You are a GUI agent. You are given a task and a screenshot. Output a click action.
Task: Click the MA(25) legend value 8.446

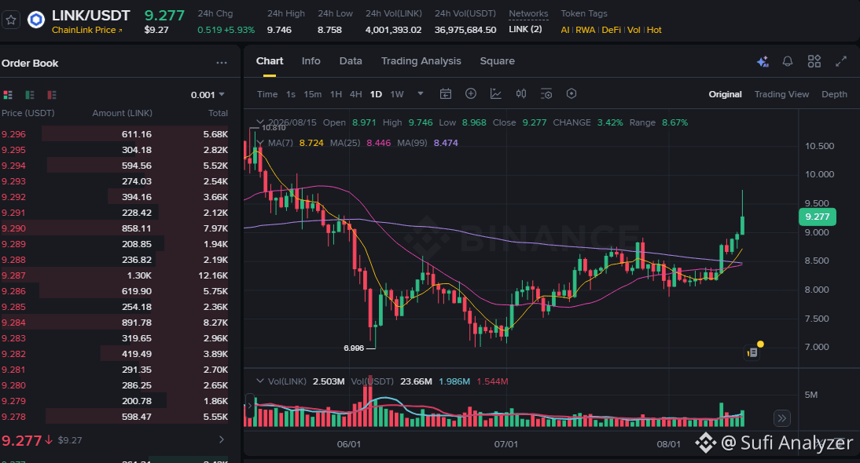point(378,143)
